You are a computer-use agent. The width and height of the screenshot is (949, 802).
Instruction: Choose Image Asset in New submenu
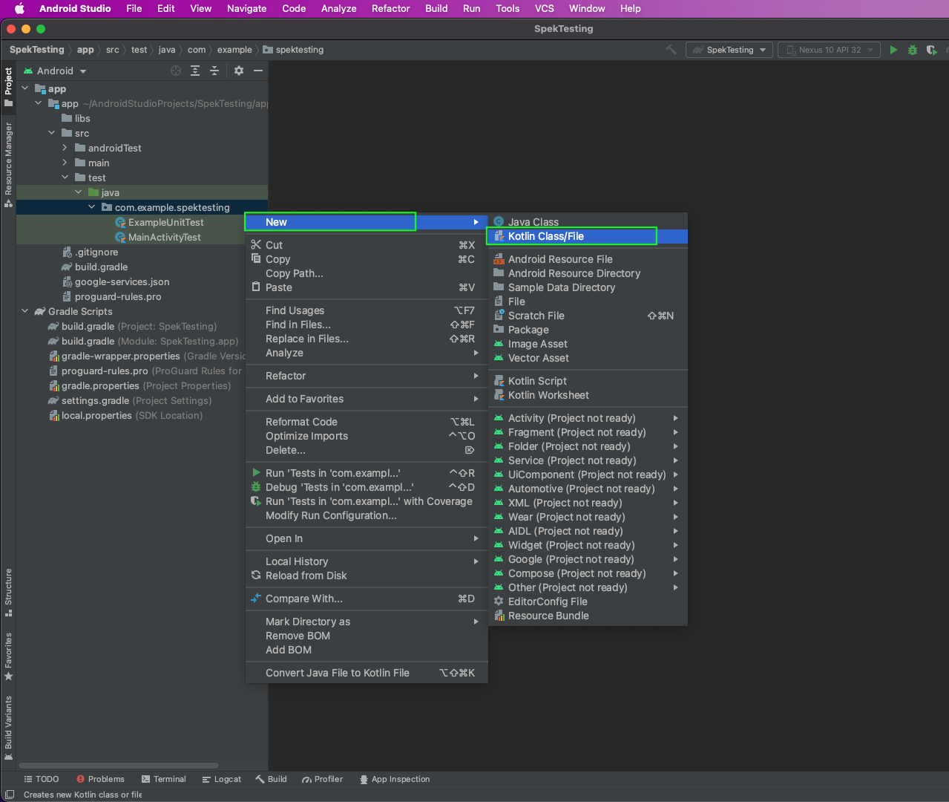tap(587, 344)
